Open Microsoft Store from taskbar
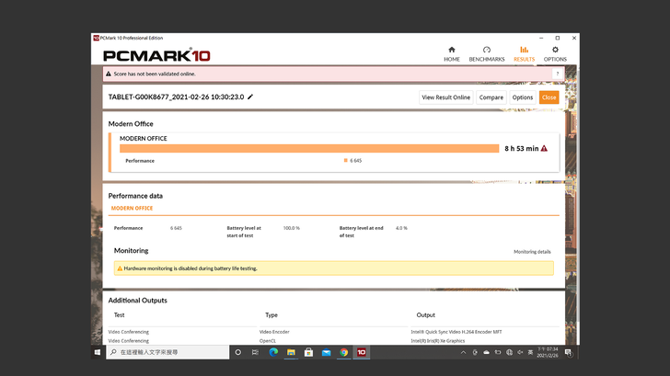 tap(308, 352)
